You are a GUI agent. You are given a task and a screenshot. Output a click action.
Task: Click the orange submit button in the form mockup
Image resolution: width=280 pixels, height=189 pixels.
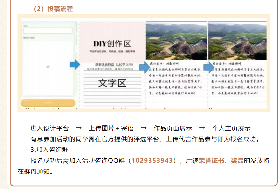click(x=48, y=103)
